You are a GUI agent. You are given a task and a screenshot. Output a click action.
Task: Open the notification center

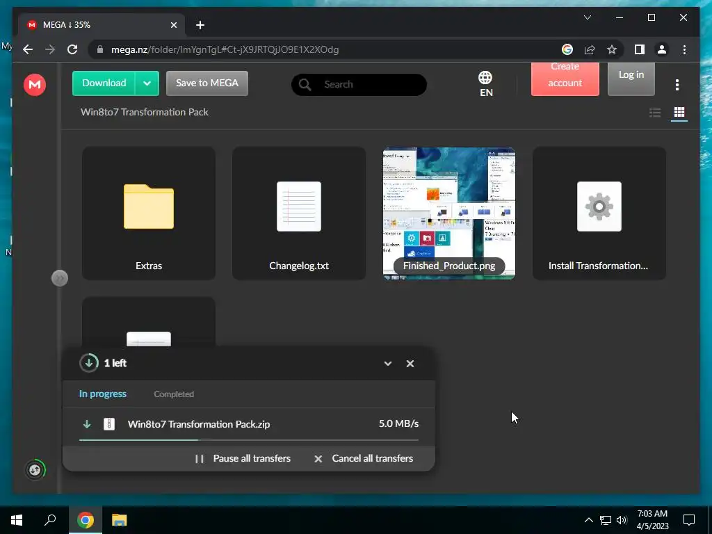[x=689, y=520]
